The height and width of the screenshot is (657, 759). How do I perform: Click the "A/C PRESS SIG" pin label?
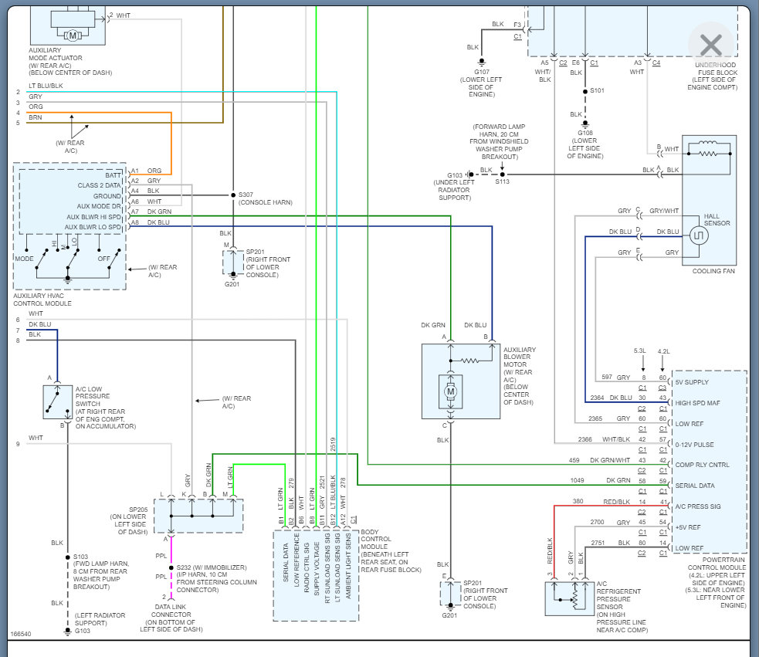(698, 506)
